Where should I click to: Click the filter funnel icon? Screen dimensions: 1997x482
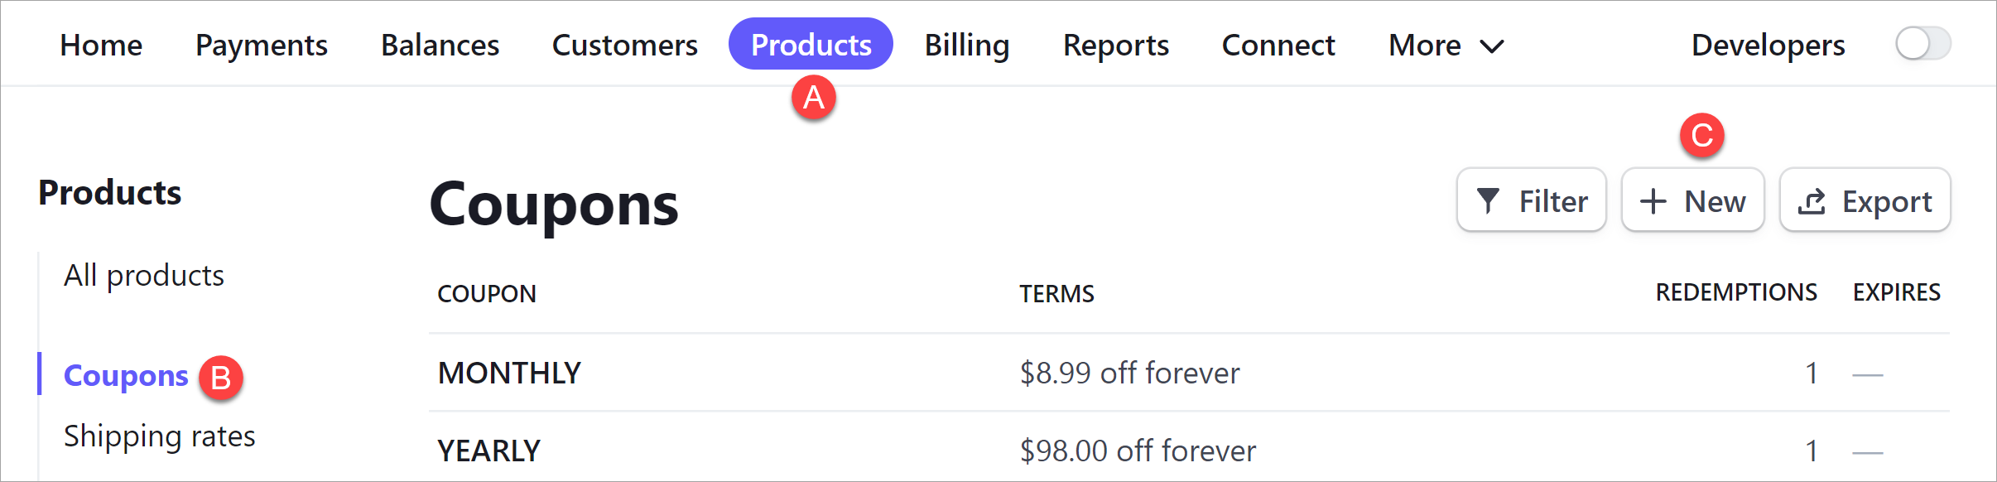pos(1488,200)
